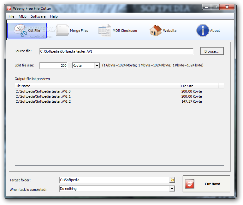243x205 pixels.
Task: Close the Weeny Free File Cutter window
Action: coord(227,7)
